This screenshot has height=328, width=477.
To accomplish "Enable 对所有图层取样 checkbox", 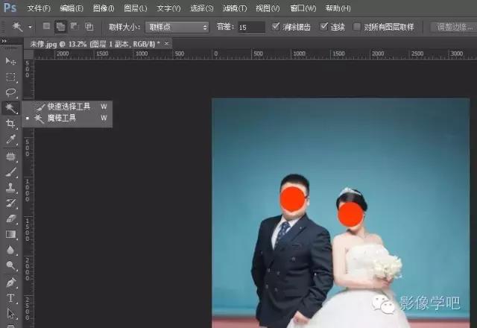I will coord(356,27).
